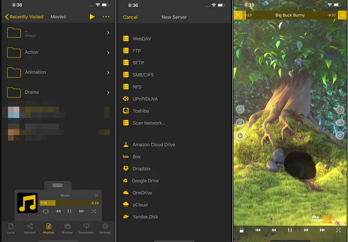Skip to next video
This screenshot has height=242, width=348.
pos(322,230)
